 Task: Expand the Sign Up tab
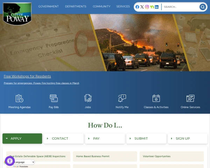pyautogui.click(x=188, y=139)
